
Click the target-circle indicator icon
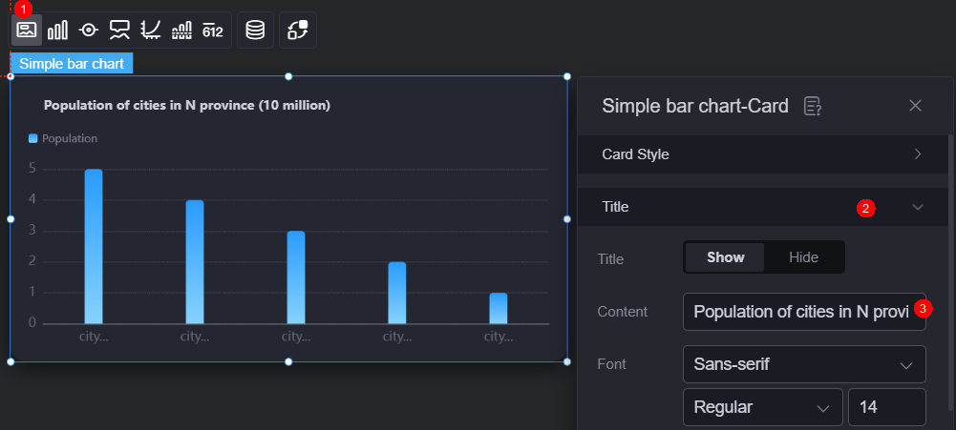click(x=89, y=30)
